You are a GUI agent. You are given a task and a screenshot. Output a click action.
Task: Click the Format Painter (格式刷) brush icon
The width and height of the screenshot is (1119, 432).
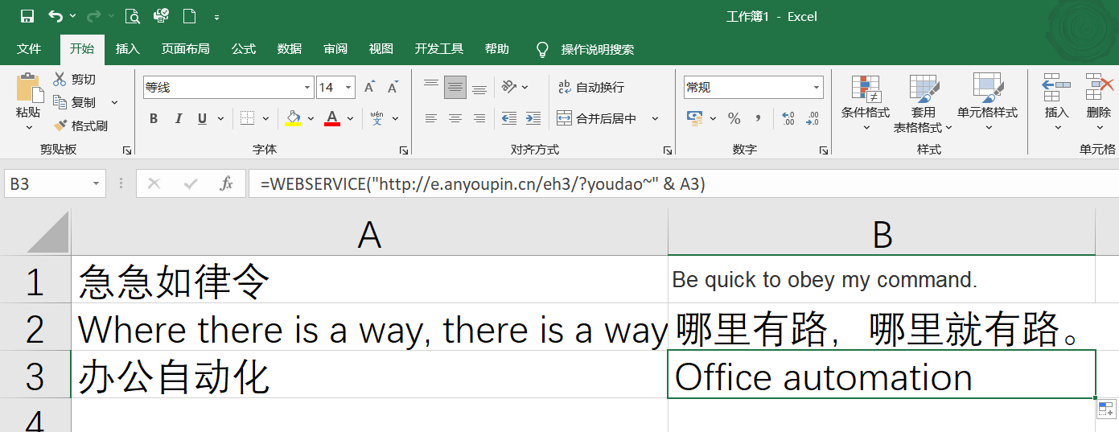(x=60, y=126)
